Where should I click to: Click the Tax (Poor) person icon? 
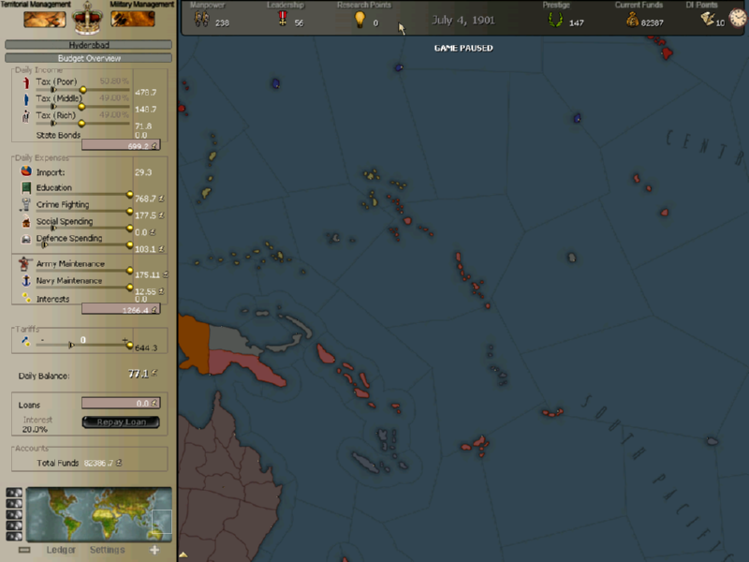coord(26,82)
